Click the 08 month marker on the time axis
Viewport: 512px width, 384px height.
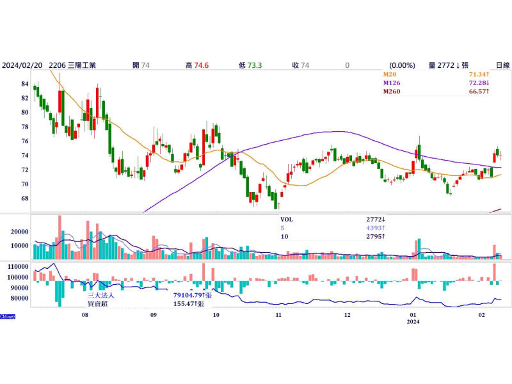point(85,316)
